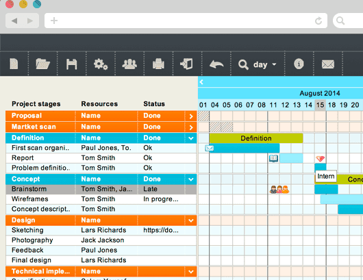Undo last action with curved arrow icon
The image size is (363, 280).
[216, 64]
